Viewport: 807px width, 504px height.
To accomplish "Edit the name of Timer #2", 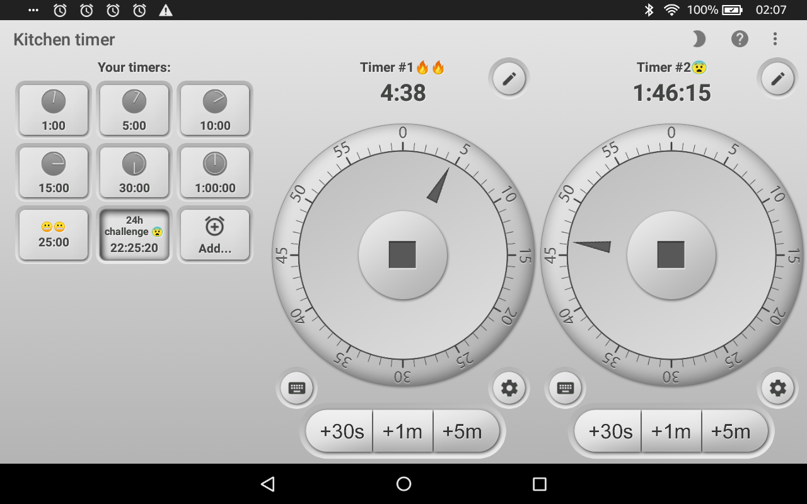I will pos(777,78).
